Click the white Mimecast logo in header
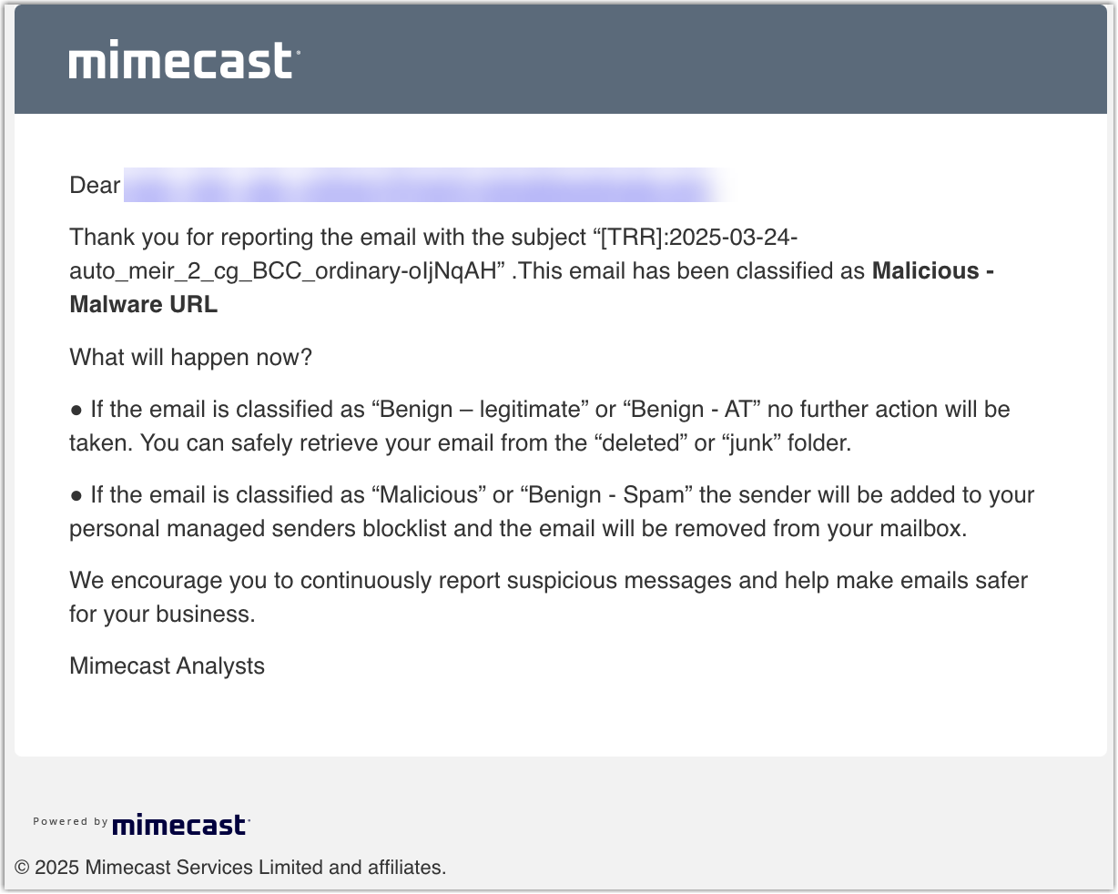 (183, 60)
